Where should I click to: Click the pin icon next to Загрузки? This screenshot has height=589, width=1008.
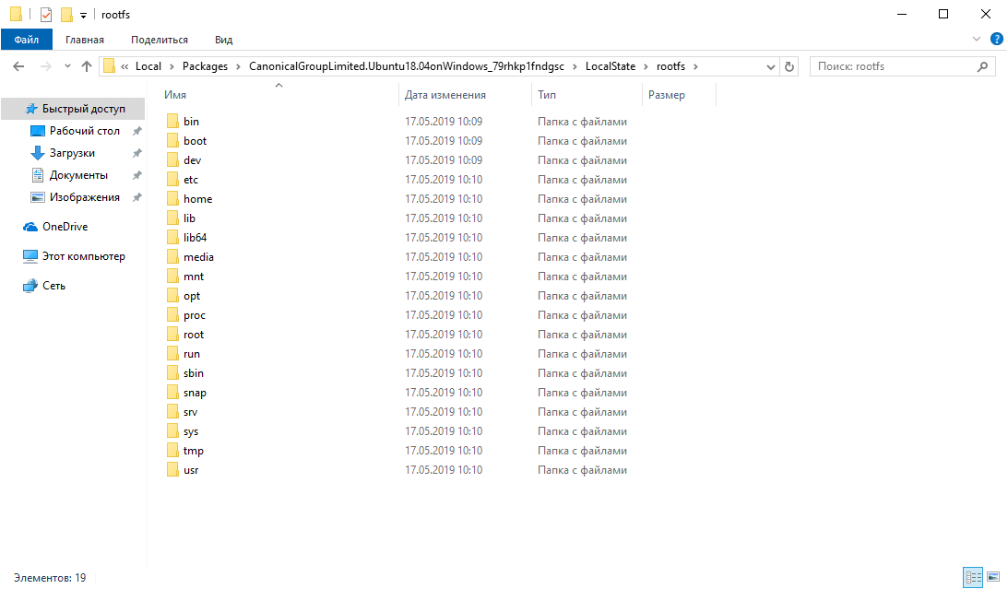click(136, 153)
